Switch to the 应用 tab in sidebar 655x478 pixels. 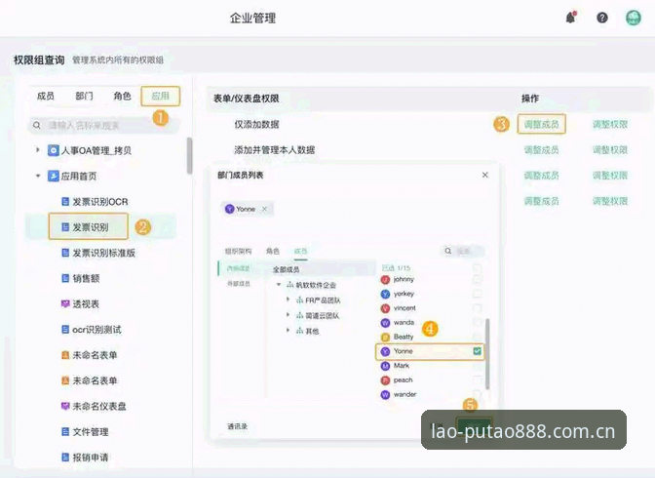click(x=161, y=97)
